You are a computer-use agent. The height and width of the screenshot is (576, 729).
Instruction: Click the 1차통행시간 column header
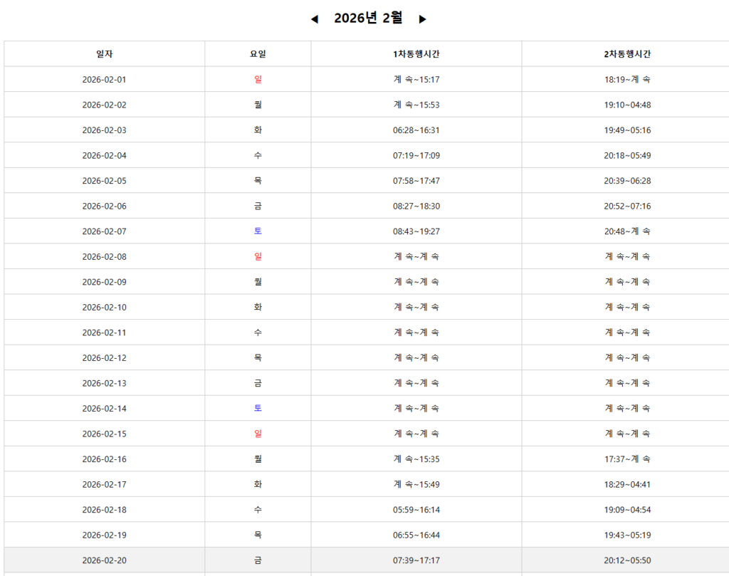click(416, 54)
